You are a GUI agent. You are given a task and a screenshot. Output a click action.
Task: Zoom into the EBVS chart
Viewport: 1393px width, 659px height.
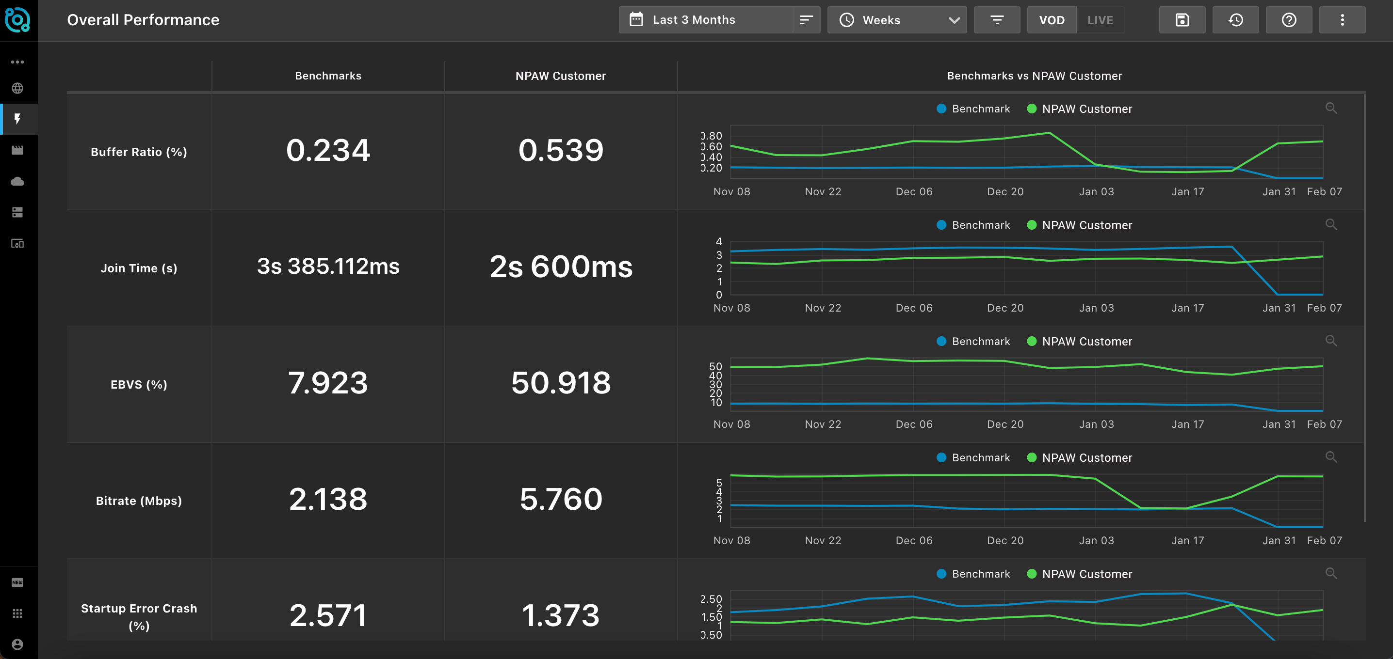point(1331,340)
